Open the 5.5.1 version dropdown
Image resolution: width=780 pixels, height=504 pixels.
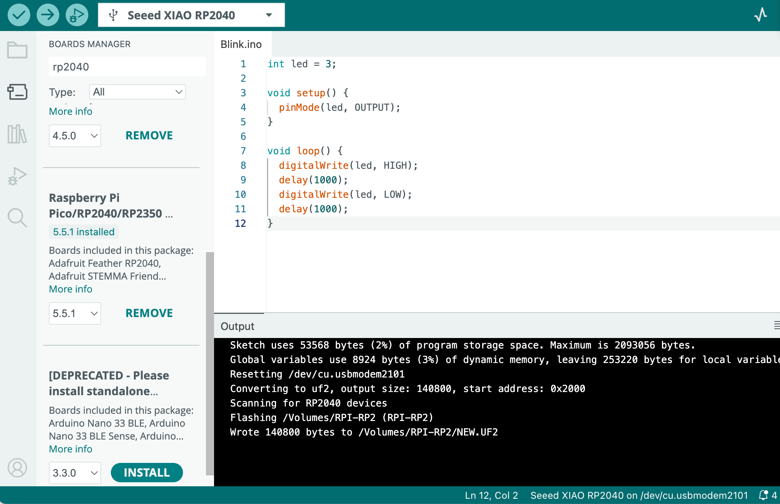[x=75, y=313]
